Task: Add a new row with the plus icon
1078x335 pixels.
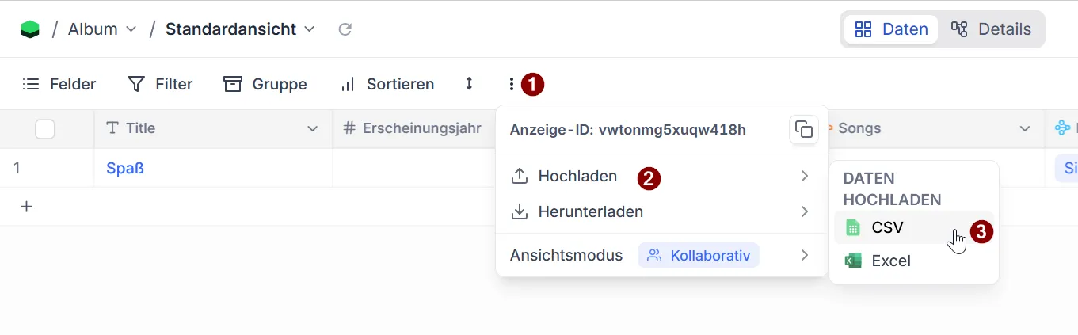Action: point(26,207)
